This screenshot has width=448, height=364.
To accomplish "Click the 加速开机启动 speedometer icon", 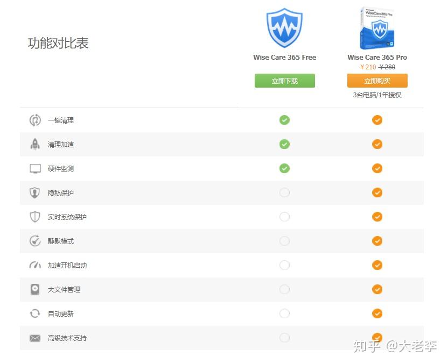I will point(35,265).
